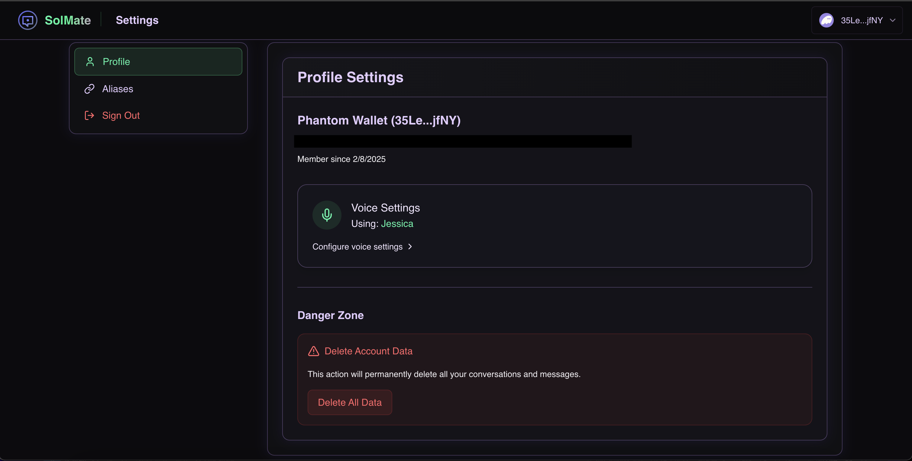
Task: Expand the wallet dropdown arrow at the top right
Action: (893, 20)
